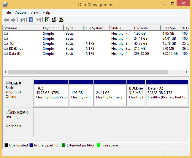Click the Healthy (S... status cell
The width and height of the screenshot is (192, 158).
point(121,49)
